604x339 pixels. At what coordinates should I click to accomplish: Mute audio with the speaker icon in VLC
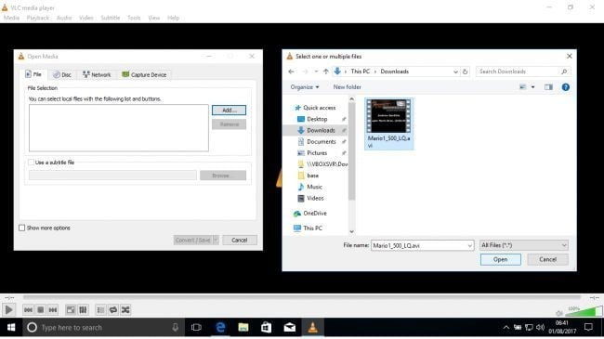pos(559,313)
